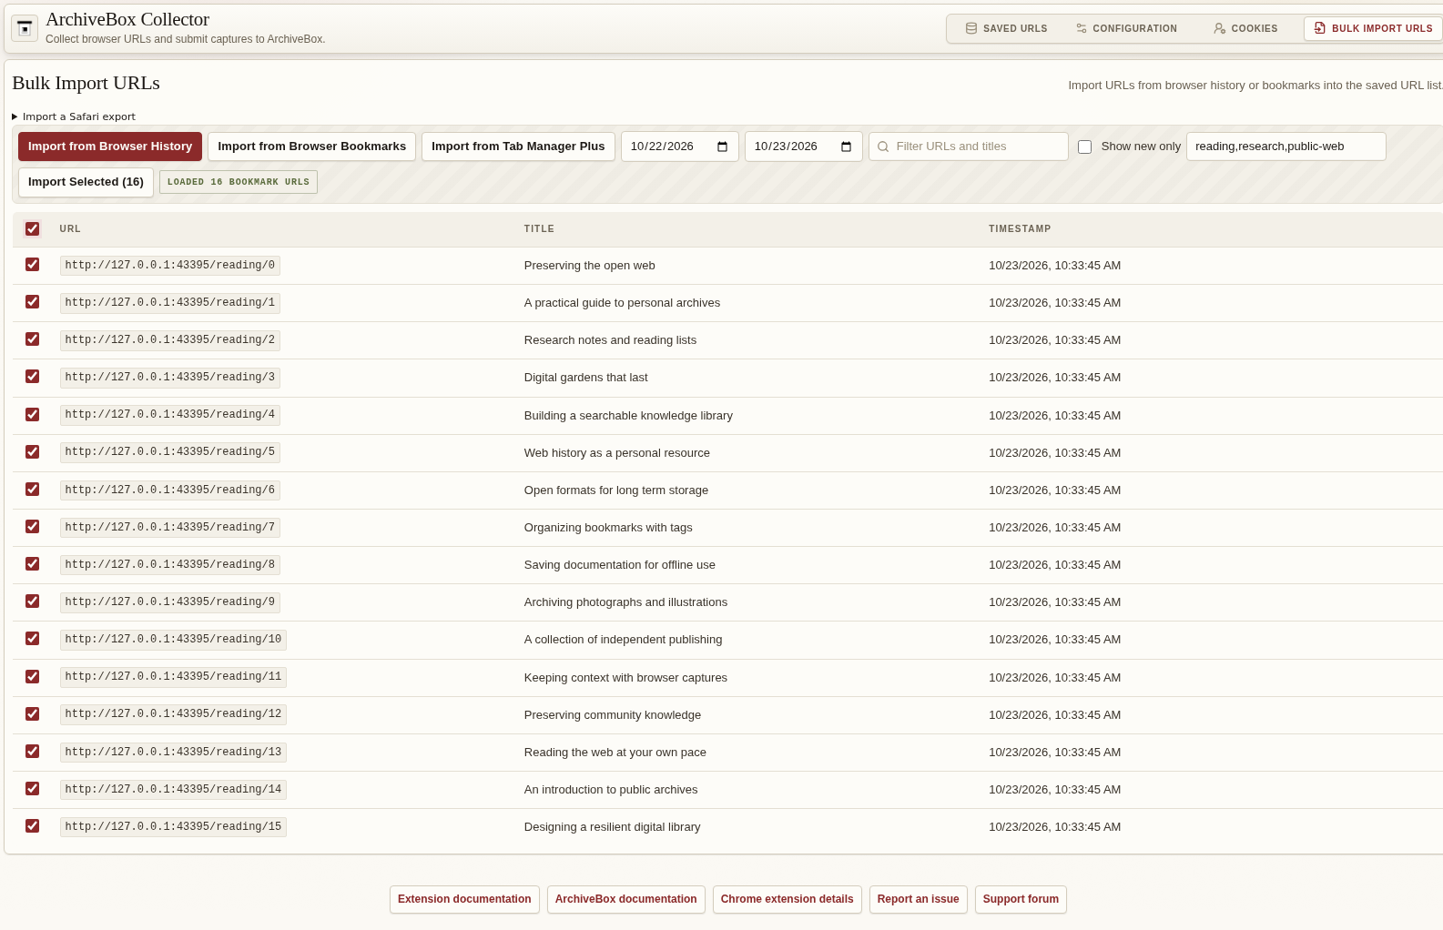Viewport: 1443px width, 930px height.
Task: Click the title 'Digital gardens that last'
Action: click(586, 378)
